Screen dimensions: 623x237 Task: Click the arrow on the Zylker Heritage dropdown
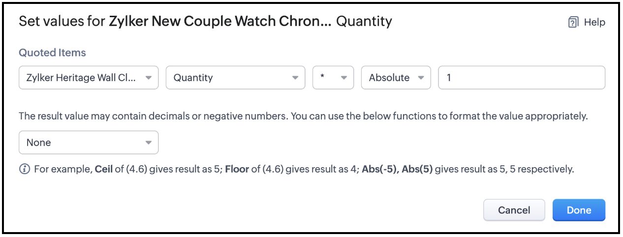[149, 78]
